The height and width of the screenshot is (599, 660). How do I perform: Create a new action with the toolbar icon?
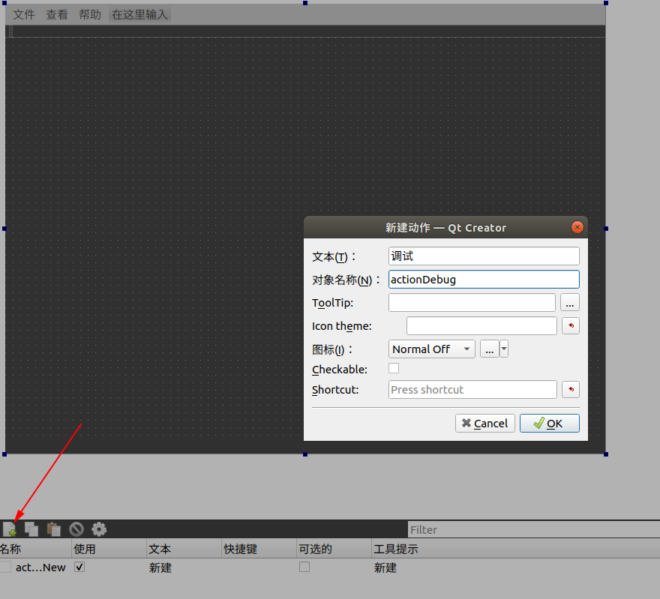pos(10,529)
